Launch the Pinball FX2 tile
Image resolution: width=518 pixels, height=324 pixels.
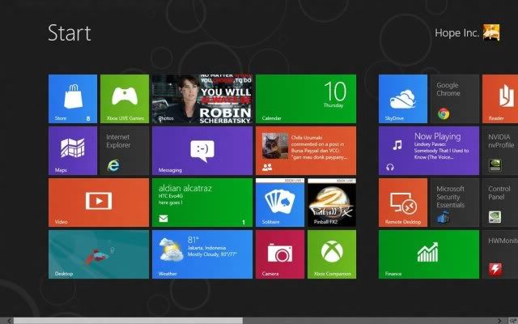click(332, 202)
